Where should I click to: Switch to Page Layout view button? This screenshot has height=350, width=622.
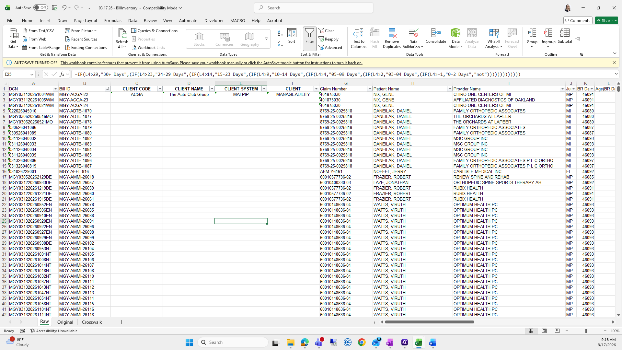click(x=544, y=331)
